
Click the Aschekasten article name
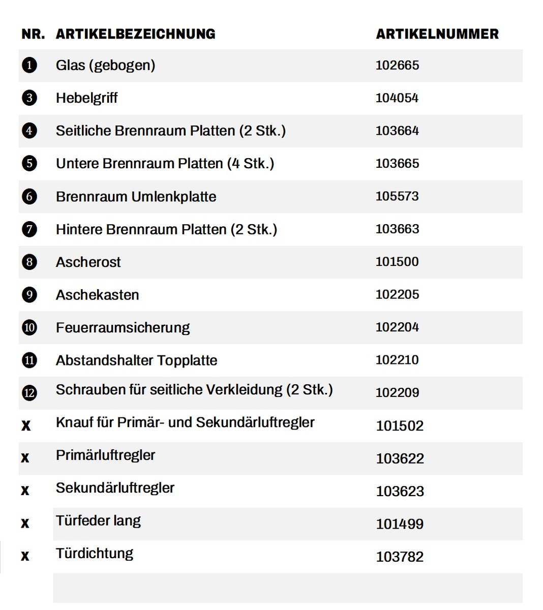pyautogui.click(x=97, y=295)
